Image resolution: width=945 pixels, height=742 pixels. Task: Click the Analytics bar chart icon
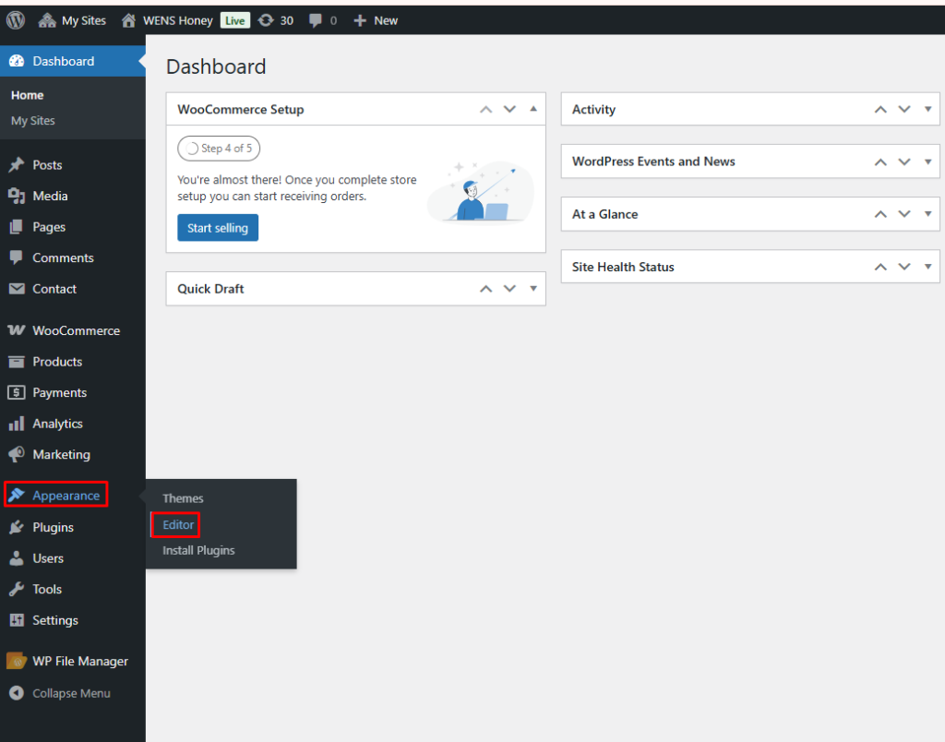[x=17, y=424]
